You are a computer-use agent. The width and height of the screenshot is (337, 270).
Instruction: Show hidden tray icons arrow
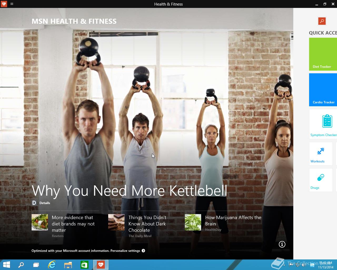284,265
